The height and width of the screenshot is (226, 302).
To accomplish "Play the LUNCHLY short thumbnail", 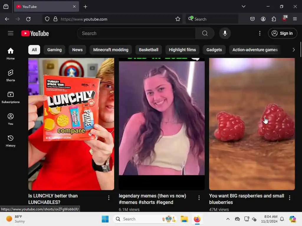I will point(71,124).
